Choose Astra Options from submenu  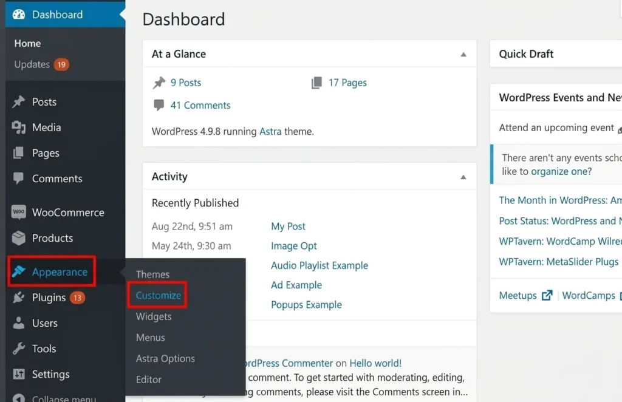(165, 358)
